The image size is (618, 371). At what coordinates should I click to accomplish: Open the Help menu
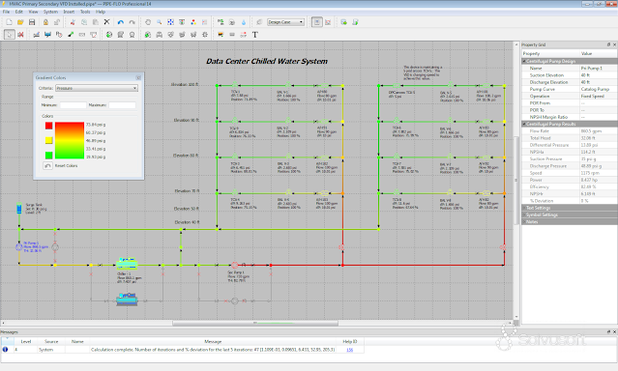coord(101,12)
